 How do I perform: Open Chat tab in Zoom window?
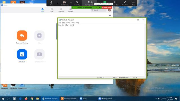coord(52,10)
